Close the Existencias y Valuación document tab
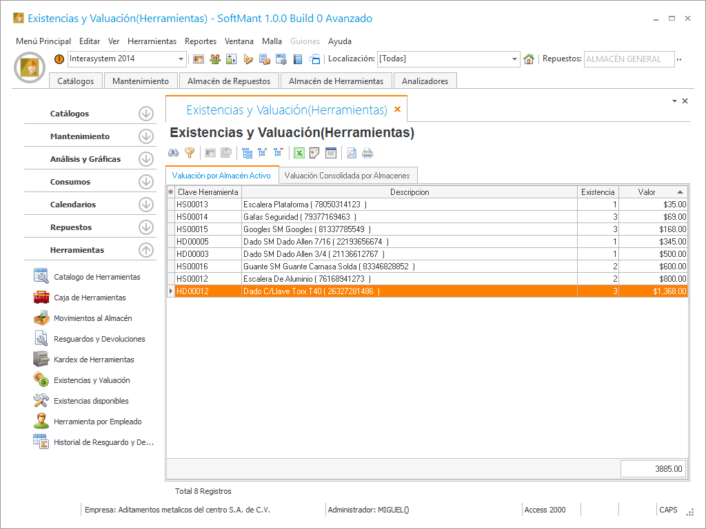706x529 pixels. 397,110
